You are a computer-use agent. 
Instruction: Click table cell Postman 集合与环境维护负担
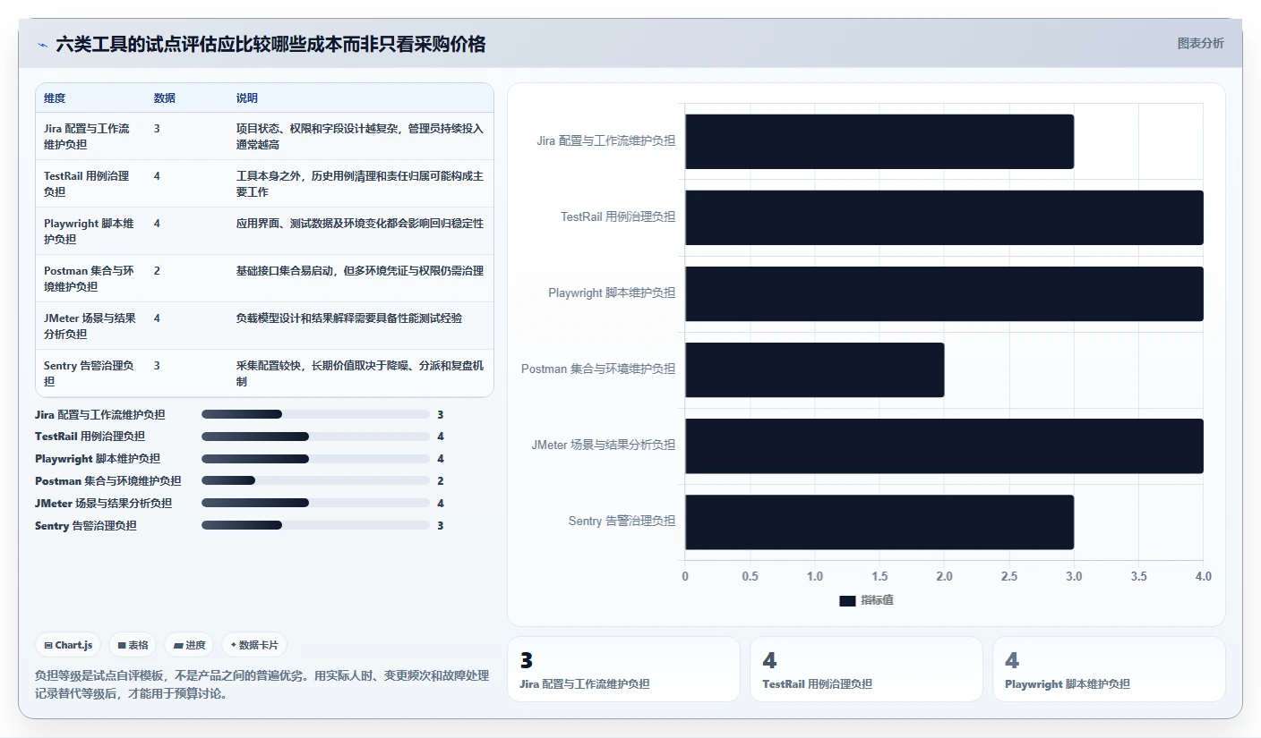90,278
